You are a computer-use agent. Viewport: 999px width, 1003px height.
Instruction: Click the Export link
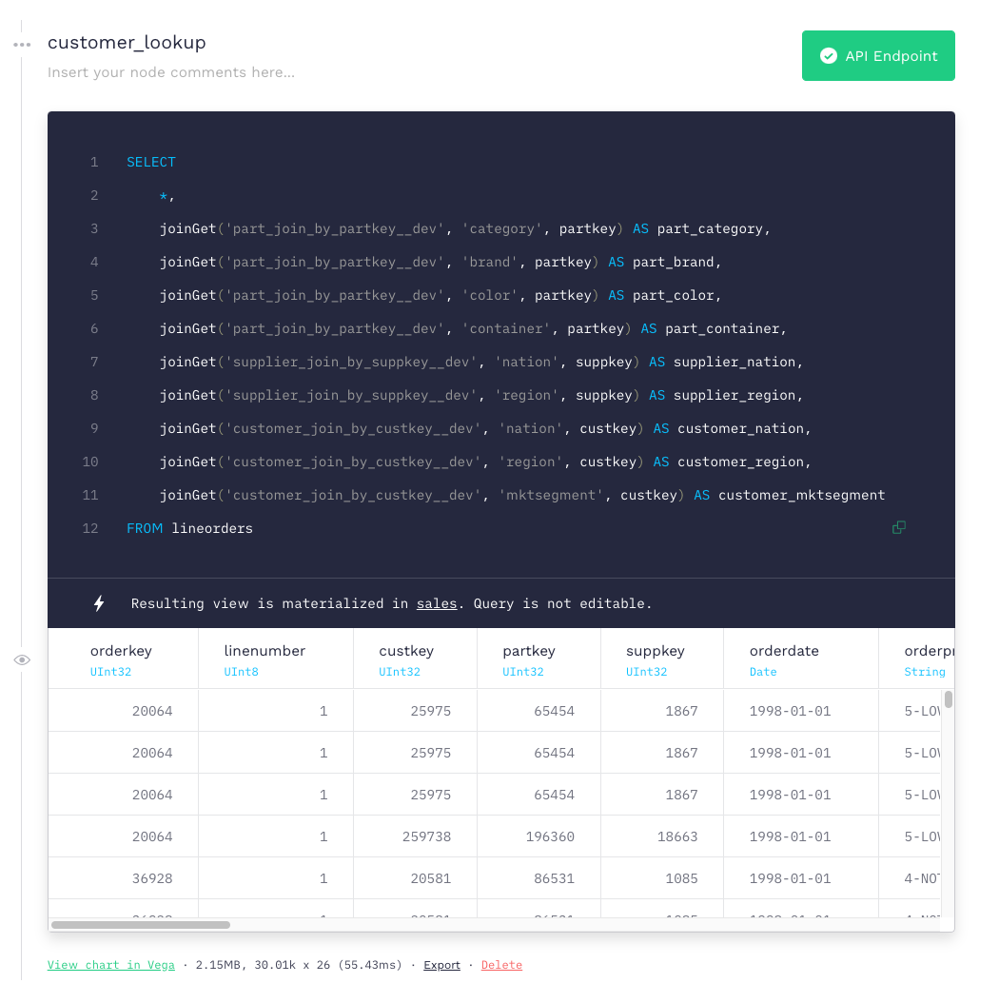pos(441,965)
